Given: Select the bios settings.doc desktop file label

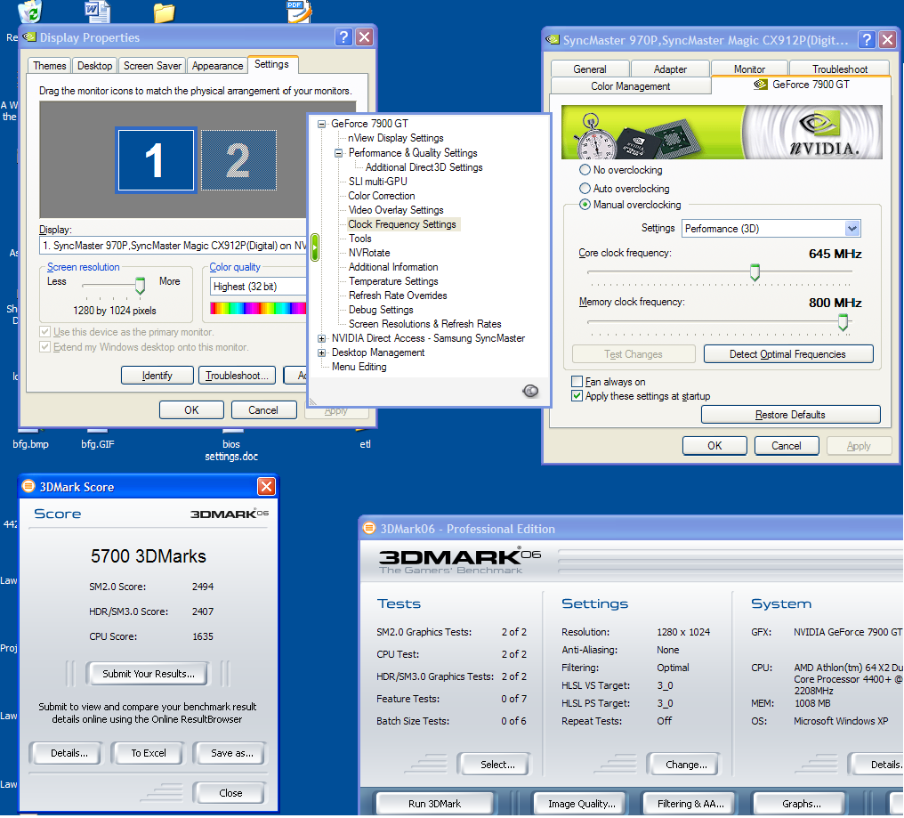Looking at the screenshot, I should (231, 450).
